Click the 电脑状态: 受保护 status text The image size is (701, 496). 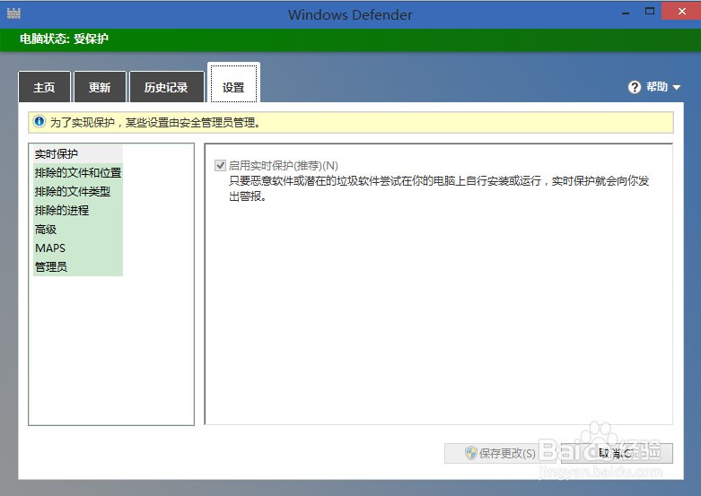click(64, 39)
